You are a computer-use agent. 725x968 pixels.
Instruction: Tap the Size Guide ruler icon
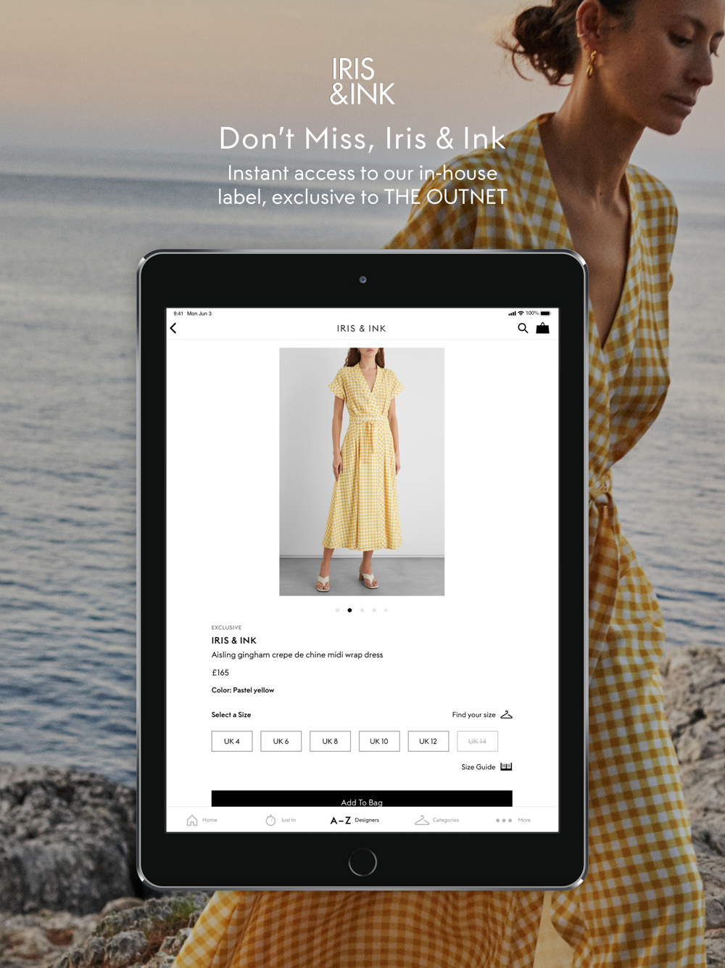pos(506,766)
